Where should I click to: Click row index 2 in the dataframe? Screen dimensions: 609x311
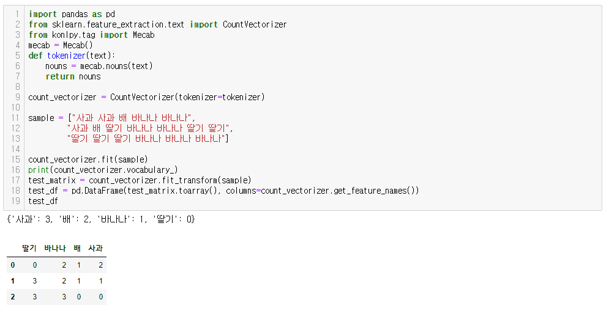click(12, 297)
